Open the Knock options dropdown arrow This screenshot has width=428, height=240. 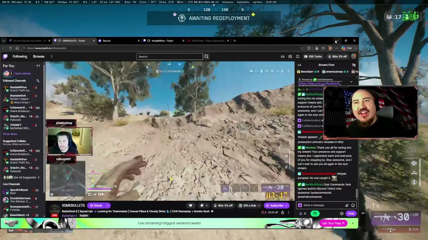click(x=108, y=205)
